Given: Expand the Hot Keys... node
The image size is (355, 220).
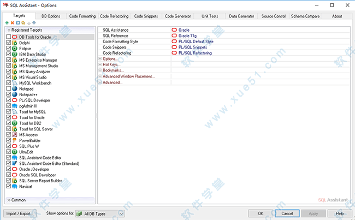Looking at the screenshot, I should click(x=100, y=64).
